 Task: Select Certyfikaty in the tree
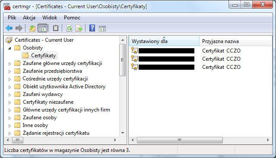[43, 56]
